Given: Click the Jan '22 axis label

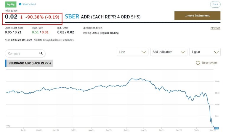Looking at the screenshot, I should [x=179, y=130].
